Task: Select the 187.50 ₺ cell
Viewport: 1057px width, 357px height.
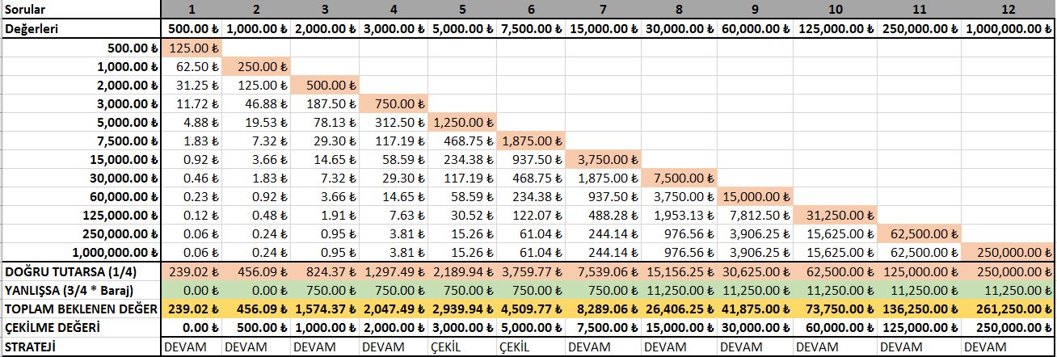Action: click(325, 103)
